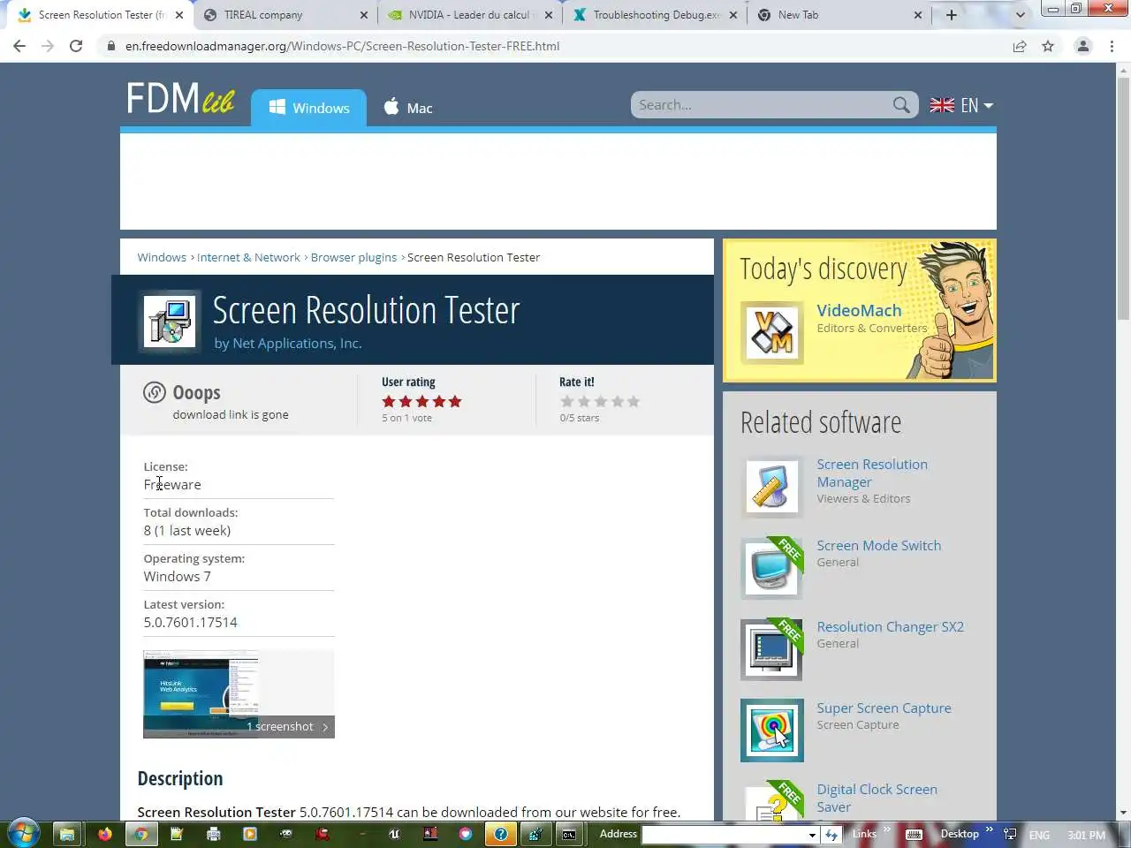The height and width of the screenshot is (848, 1131).
Task: Bookmark this page with star icon
Action: click(1048, 46)
